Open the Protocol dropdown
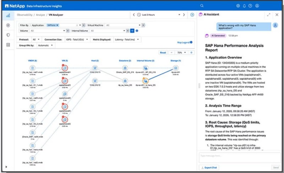 click(36, 39)
